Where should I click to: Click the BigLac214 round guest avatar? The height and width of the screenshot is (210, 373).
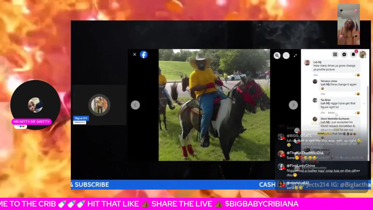point(99,105)
